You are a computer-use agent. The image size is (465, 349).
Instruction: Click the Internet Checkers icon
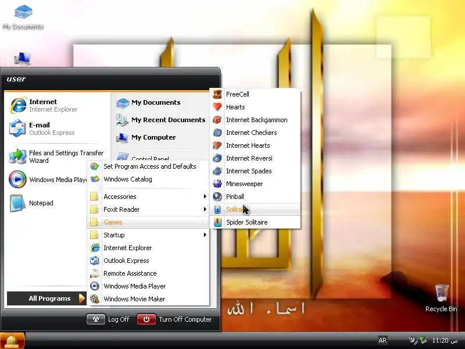click(x=217, y=133)
